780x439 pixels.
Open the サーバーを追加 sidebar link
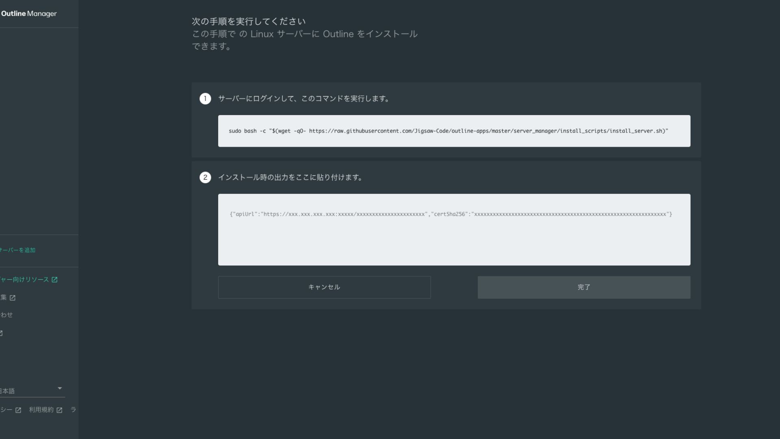pyautogui.click(x=17, y=250)
